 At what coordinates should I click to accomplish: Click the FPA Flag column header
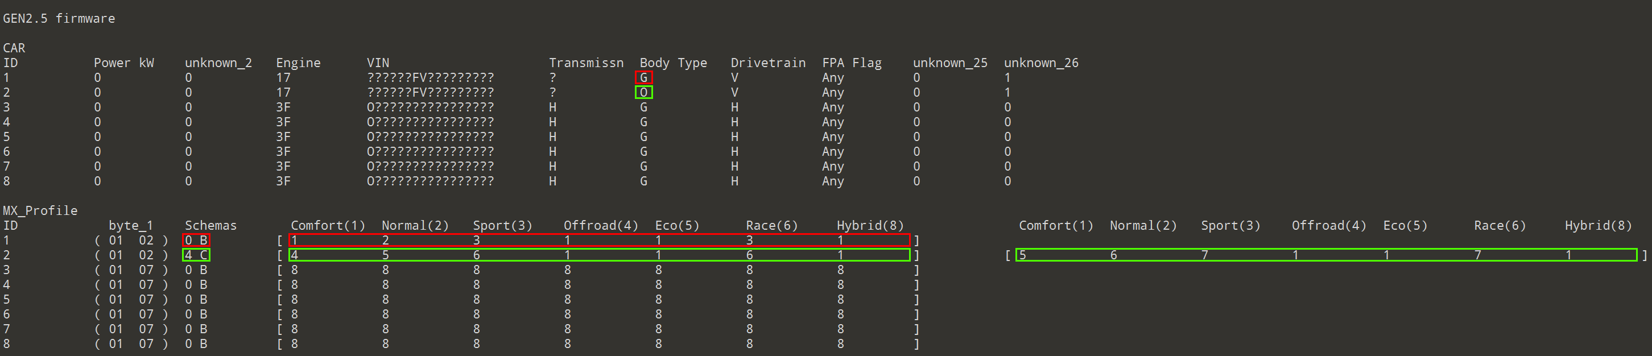coord(852,63)
